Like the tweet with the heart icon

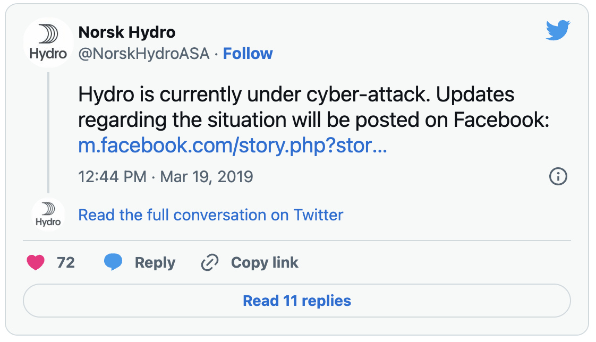click(x=36, y=262)
